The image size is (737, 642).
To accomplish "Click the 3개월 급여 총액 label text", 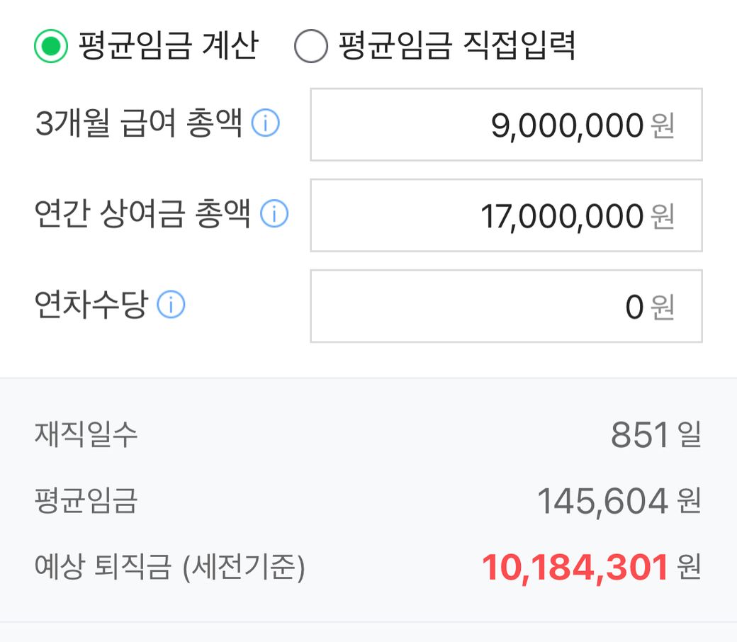I will [x=138, y=125].
